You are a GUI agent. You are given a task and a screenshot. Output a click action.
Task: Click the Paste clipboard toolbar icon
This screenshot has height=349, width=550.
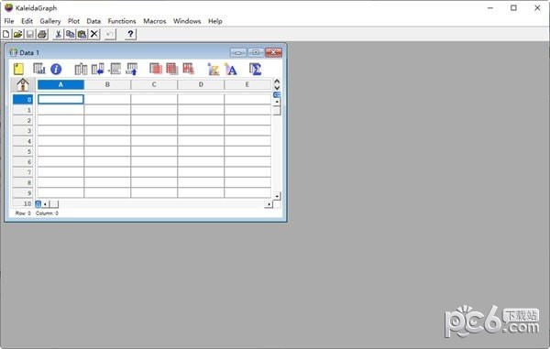pos(82,34)
